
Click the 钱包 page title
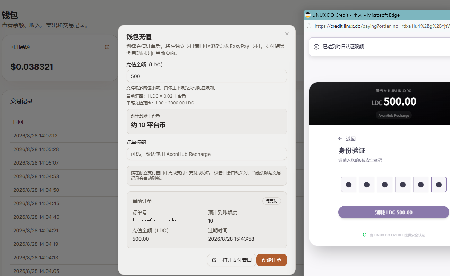(10, 15)
